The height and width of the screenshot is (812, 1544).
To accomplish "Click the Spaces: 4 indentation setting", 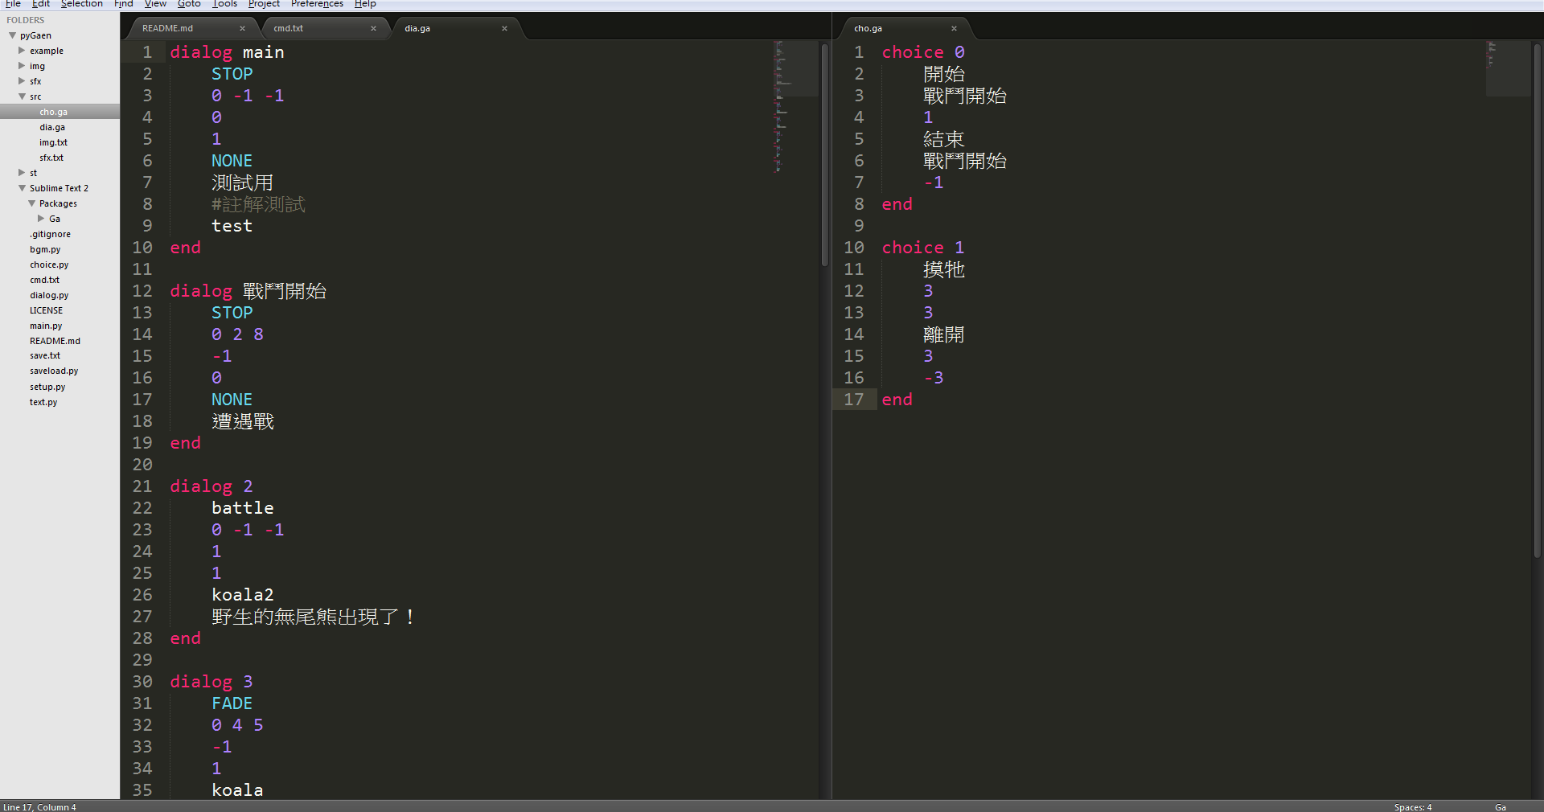I will (x=1413, y=806).
